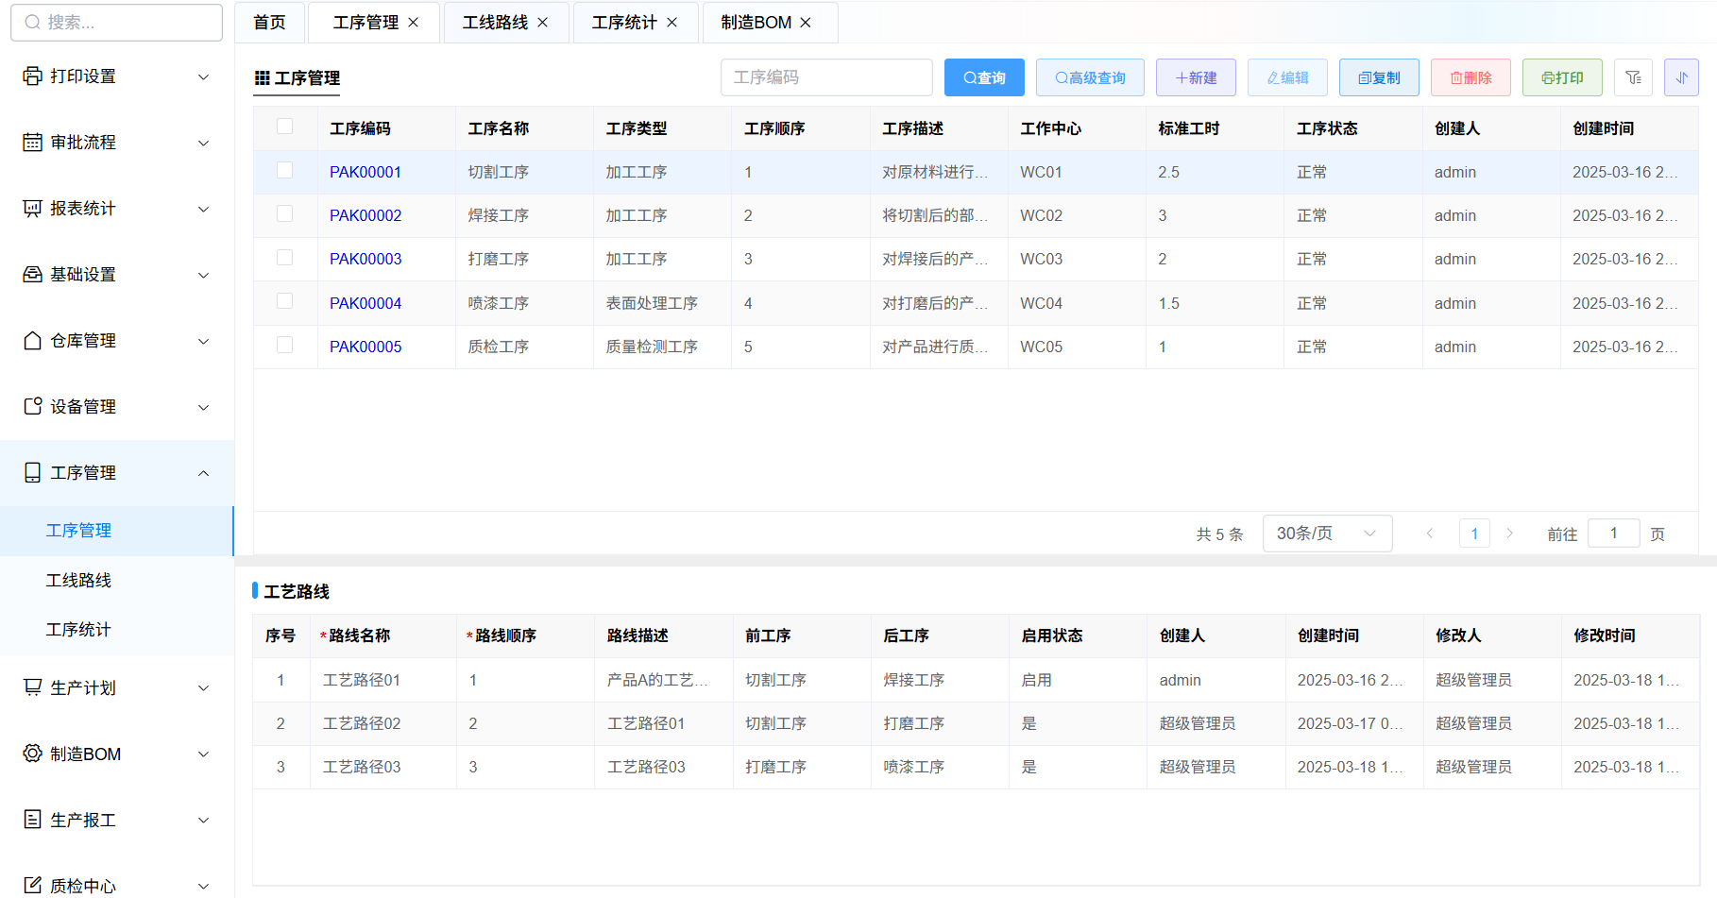Click the 设备管理 icon in sidebar
The height and width of the screenshot is (898, 1717).
point(32,406)
